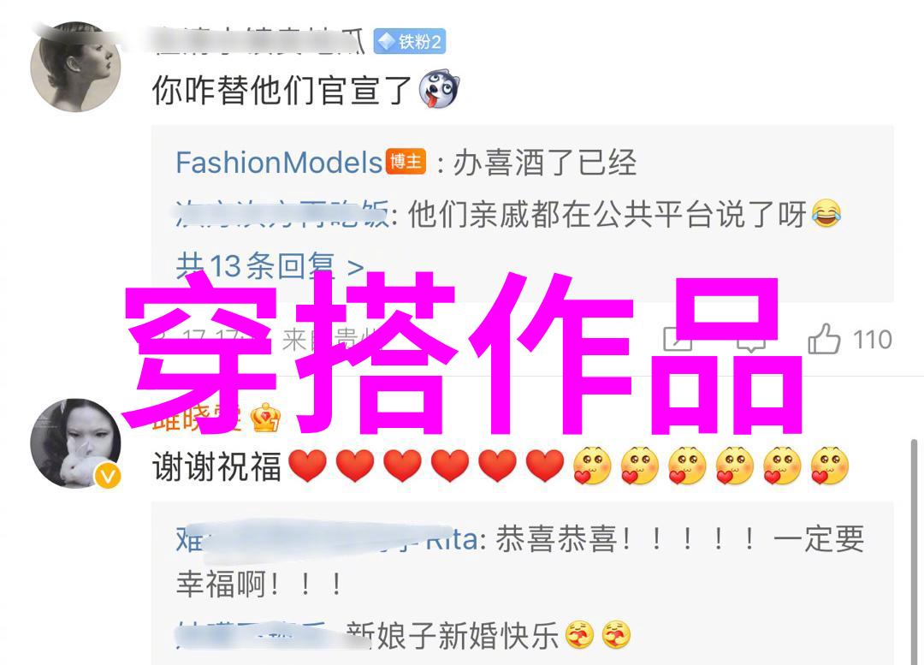Open the rabbit avatar verified profile
The width and height of the screenshot is (924, 665).
75,443
